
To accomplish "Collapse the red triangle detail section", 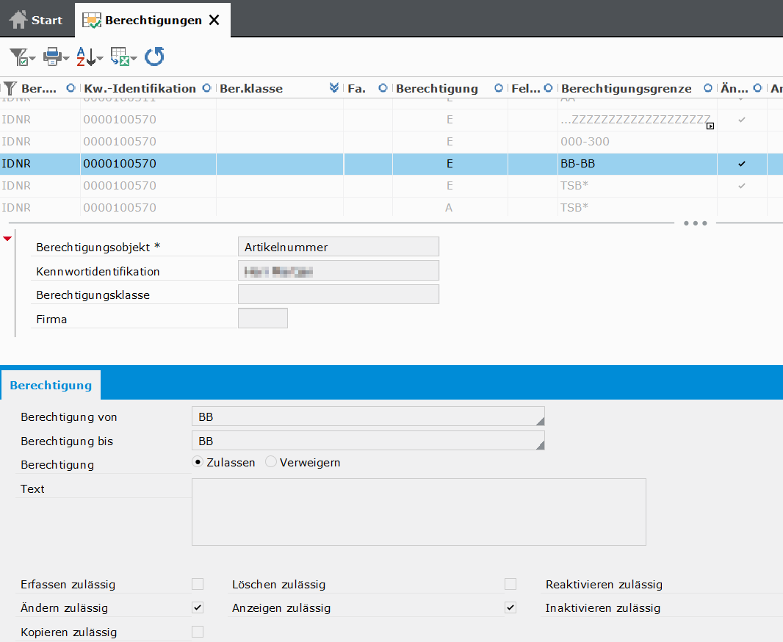I will 7,239.
